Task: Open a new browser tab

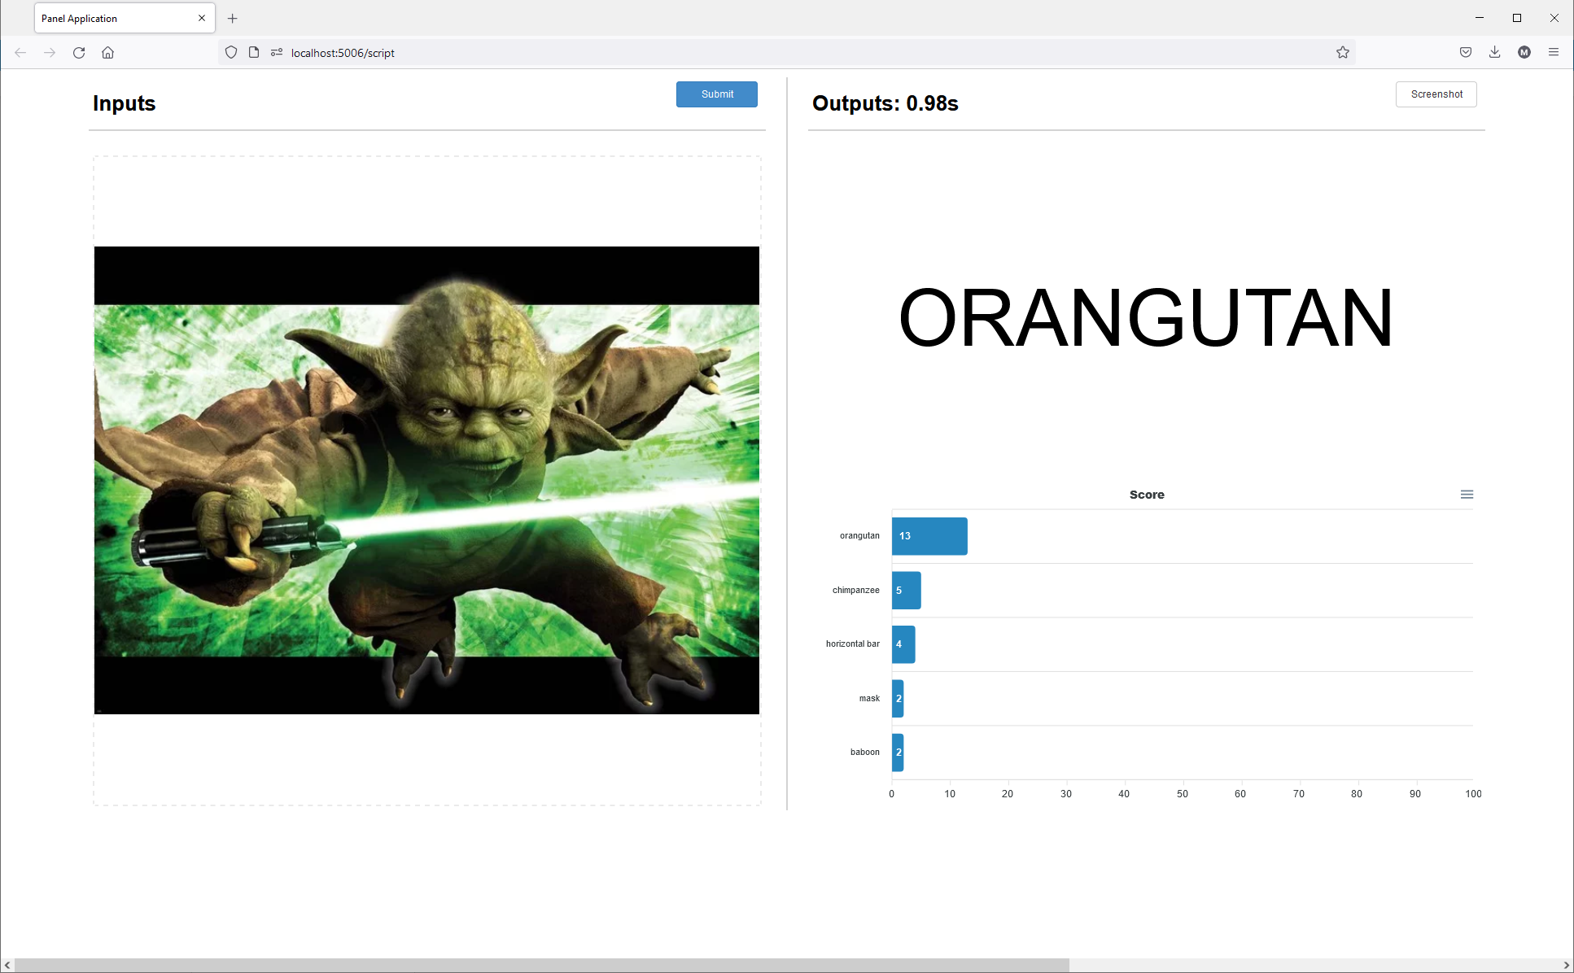Action: pos(233,18)
